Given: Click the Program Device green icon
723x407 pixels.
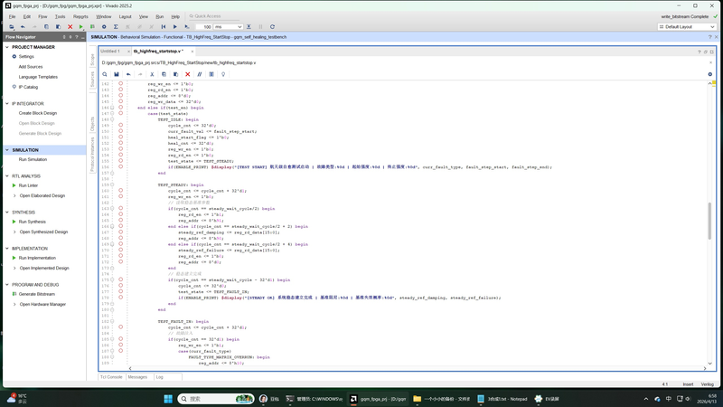Looking at the screenshot, I should click(93, 27).
